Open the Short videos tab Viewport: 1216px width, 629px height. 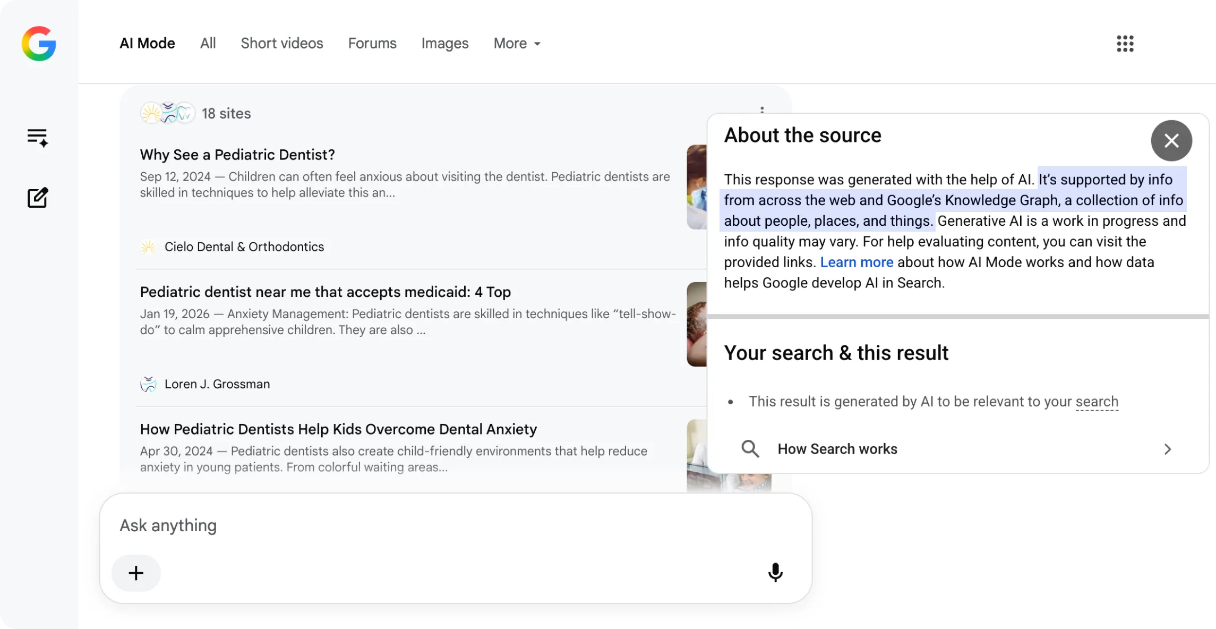(x=281, y=44)
